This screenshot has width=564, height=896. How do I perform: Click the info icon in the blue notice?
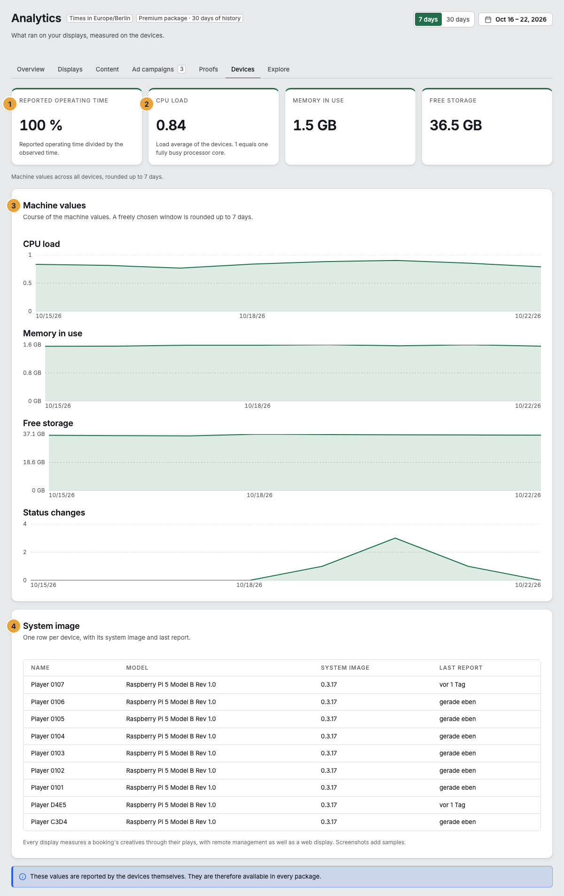pos(22,877)
